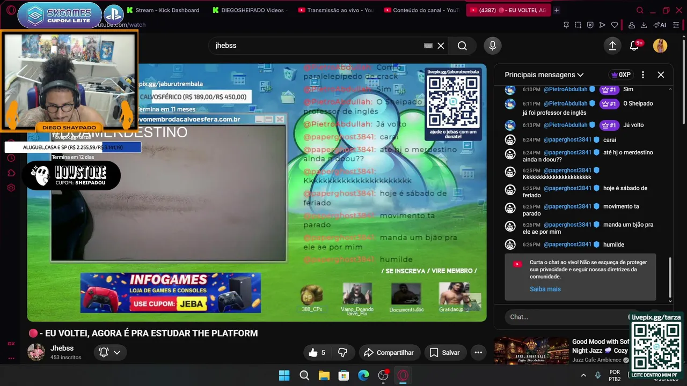Image resolution: width=687 pixels, height=386 pixels.
Task: Switch to the Stream - Kick Dashboard tab
Action: (x=162, y=10)
